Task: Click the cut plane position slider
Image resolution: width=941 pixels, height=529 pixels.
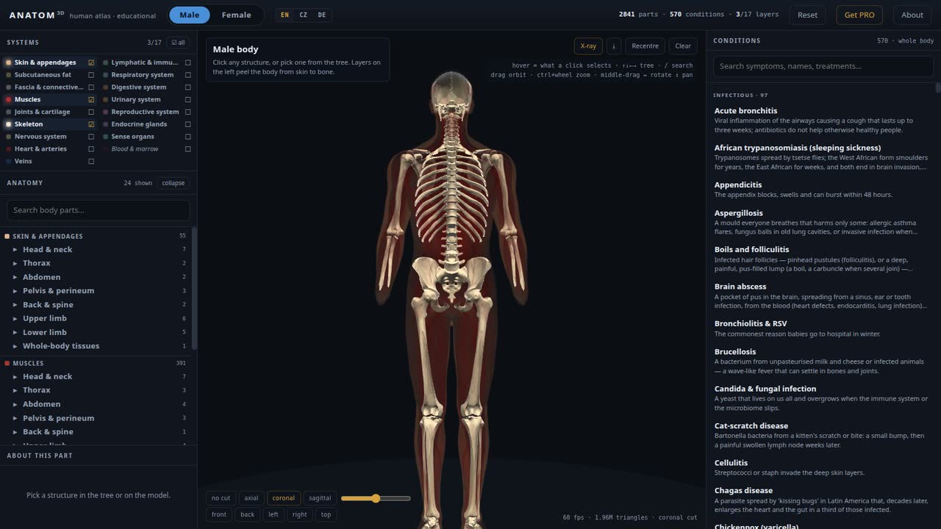Action: [x=376, y=498]
